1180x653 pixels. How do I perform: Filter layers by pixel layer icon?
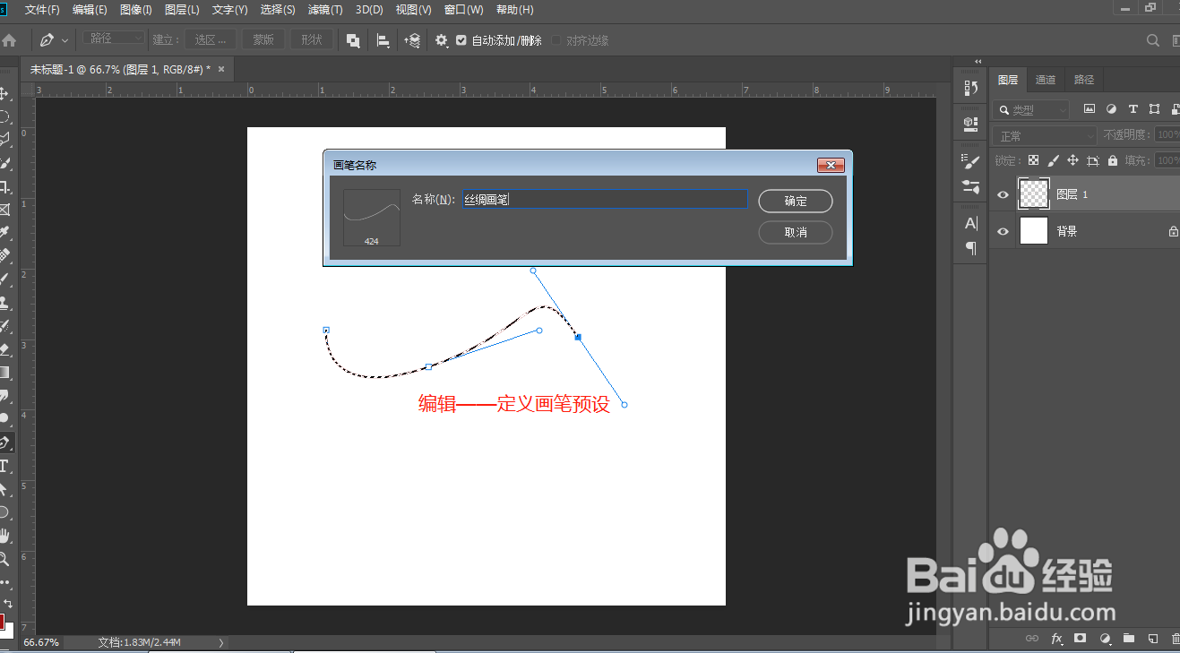pyautogui.click(x=1090, y=109)
